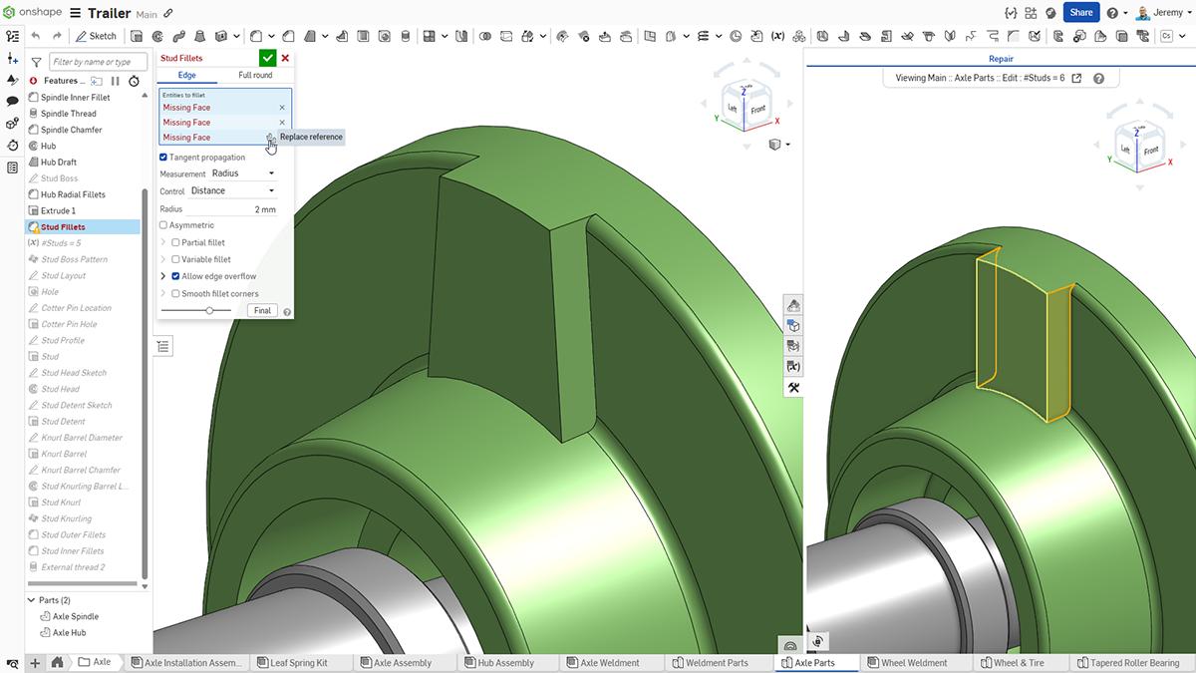Click the Replace reference icon on Missing Face
The image size is (1196, 673).
click(270, 137)
